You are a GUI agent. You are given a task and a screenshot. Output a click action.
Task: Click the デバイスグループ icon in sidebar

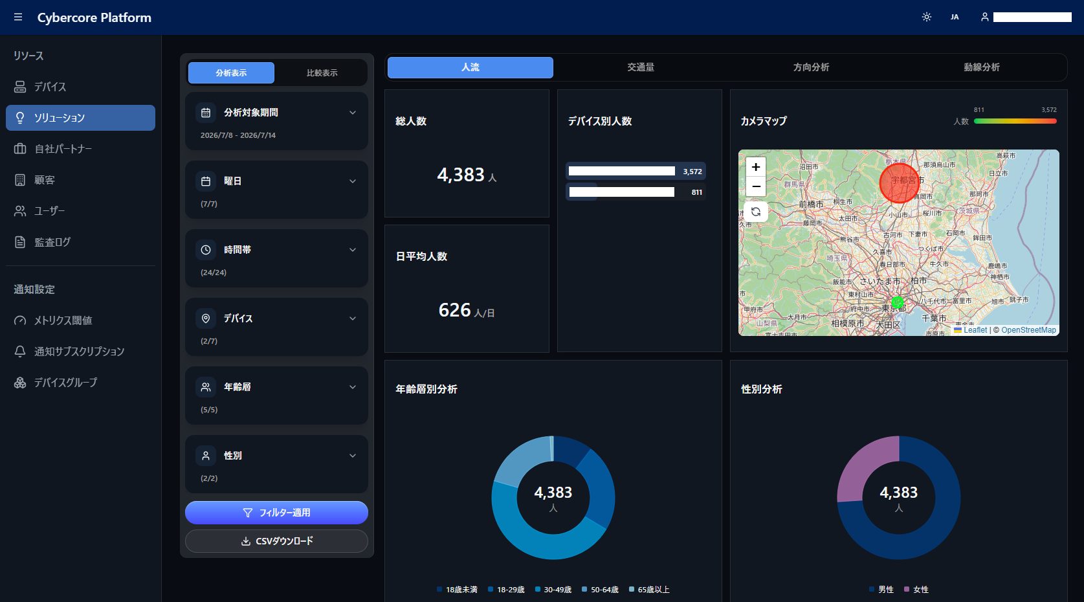pos(20,383)
